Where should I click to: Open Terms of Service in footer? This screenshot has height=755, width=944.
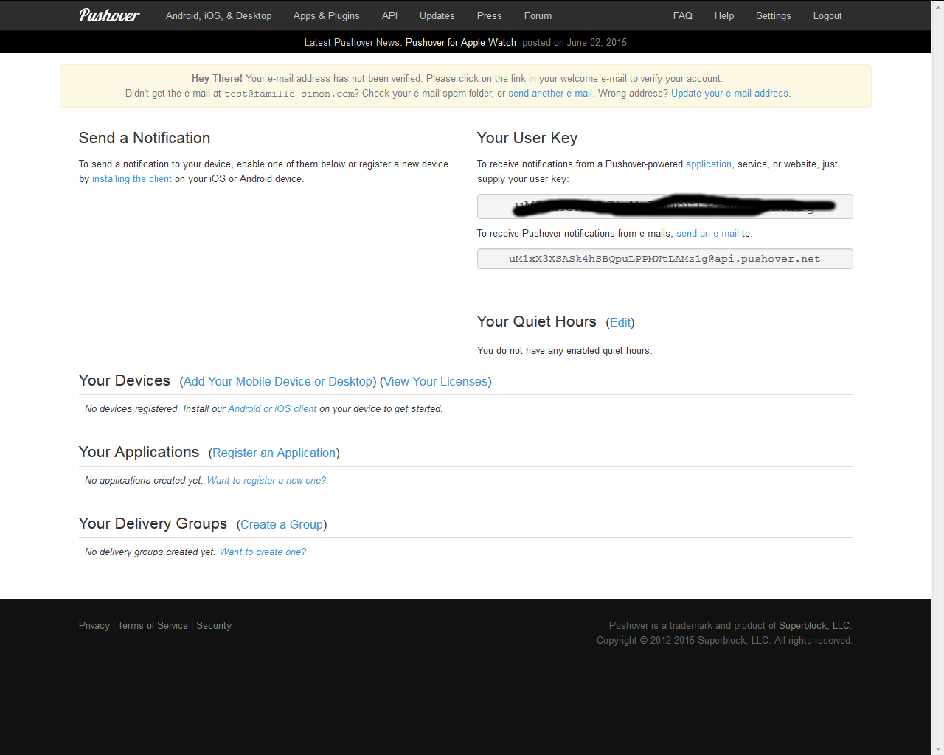153,626
